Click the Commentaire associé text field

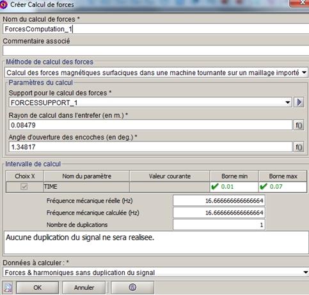click(155, 51)
